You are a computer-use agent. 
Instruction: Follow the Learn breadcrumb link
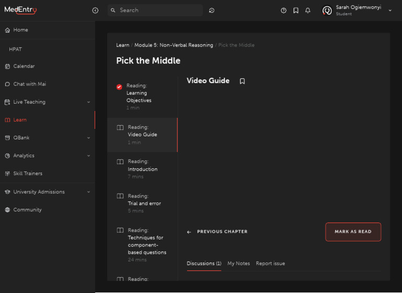122,45
